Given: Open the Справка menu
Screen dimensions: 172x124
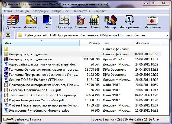Looking at the screenshot, I should coord(100,11).
